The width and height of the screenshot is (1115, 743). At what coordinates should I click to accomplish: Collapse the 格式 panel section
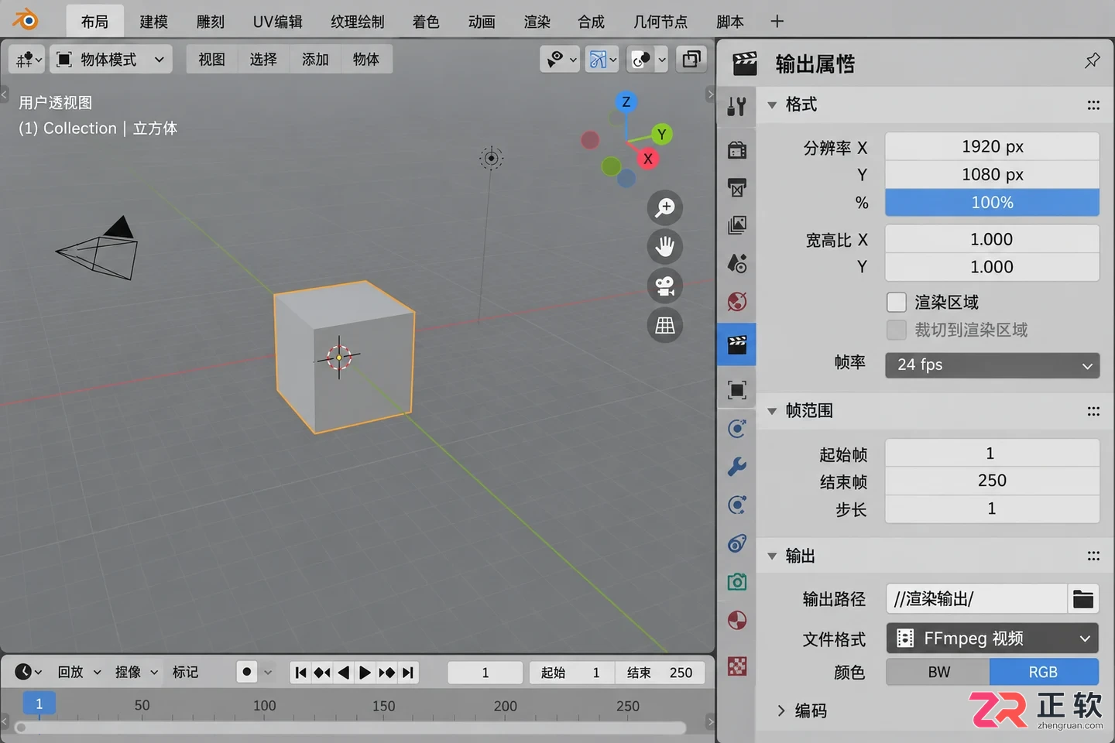tap(772, 104)
